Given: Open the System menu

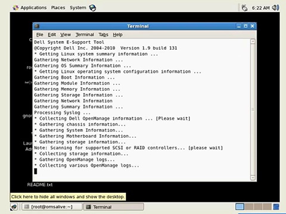Looking at the screenshot, I should 78,8.
